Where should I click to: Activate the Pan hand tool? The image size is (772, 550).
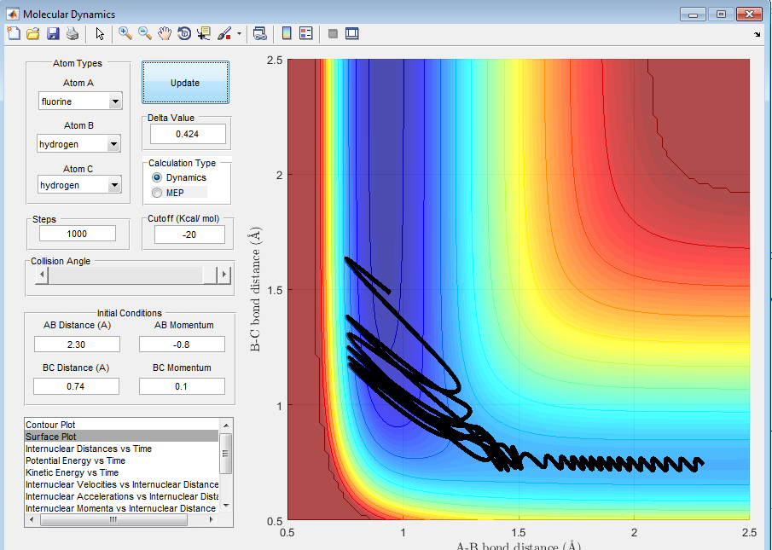[x=165, y=33]
